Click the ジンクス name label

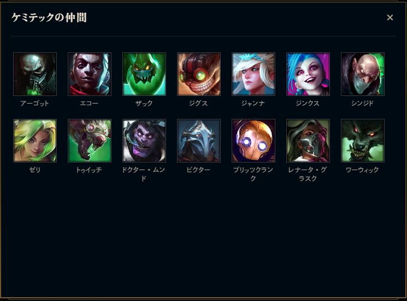tap(308, 104)
